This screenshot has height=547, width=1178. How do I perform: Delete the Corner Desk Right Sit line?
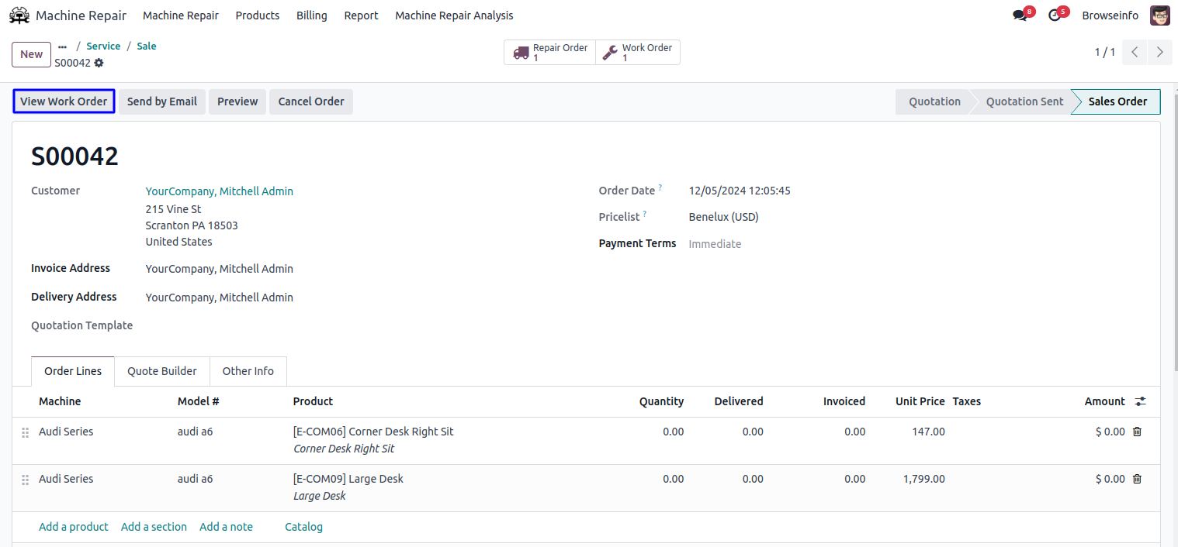tap(1137, 432)
